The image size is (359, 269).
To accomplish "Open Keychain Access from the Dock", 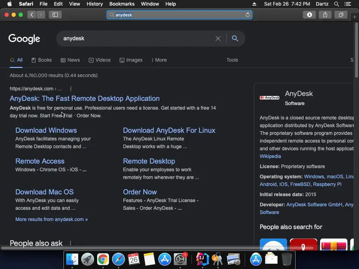I will [218, 260].
